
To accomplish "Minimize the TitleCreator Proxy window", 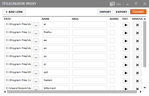I will pyautogui.click(x=127, y=4).
